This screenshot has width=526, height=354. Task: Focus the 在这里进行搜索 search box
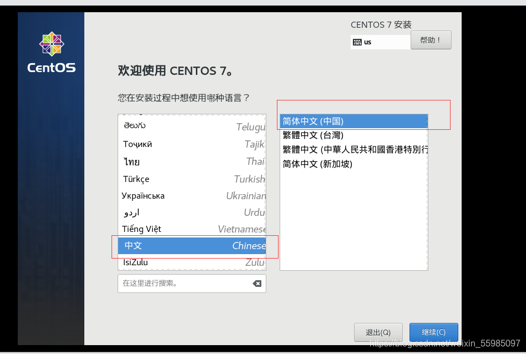pos(192,284)
